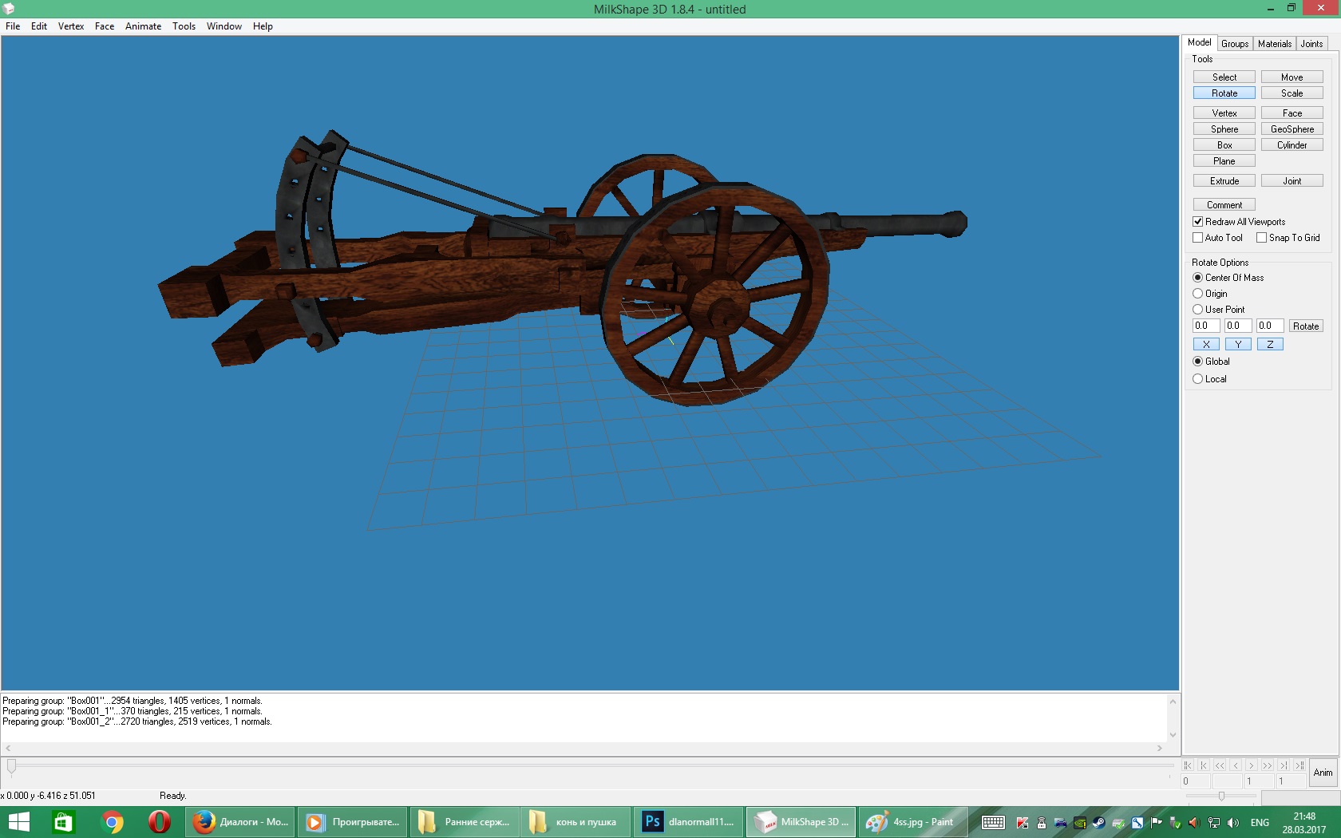The image size is (1341, 838).
Task: Choose the Local rotation mode
Action: [x=1198, y=379]
